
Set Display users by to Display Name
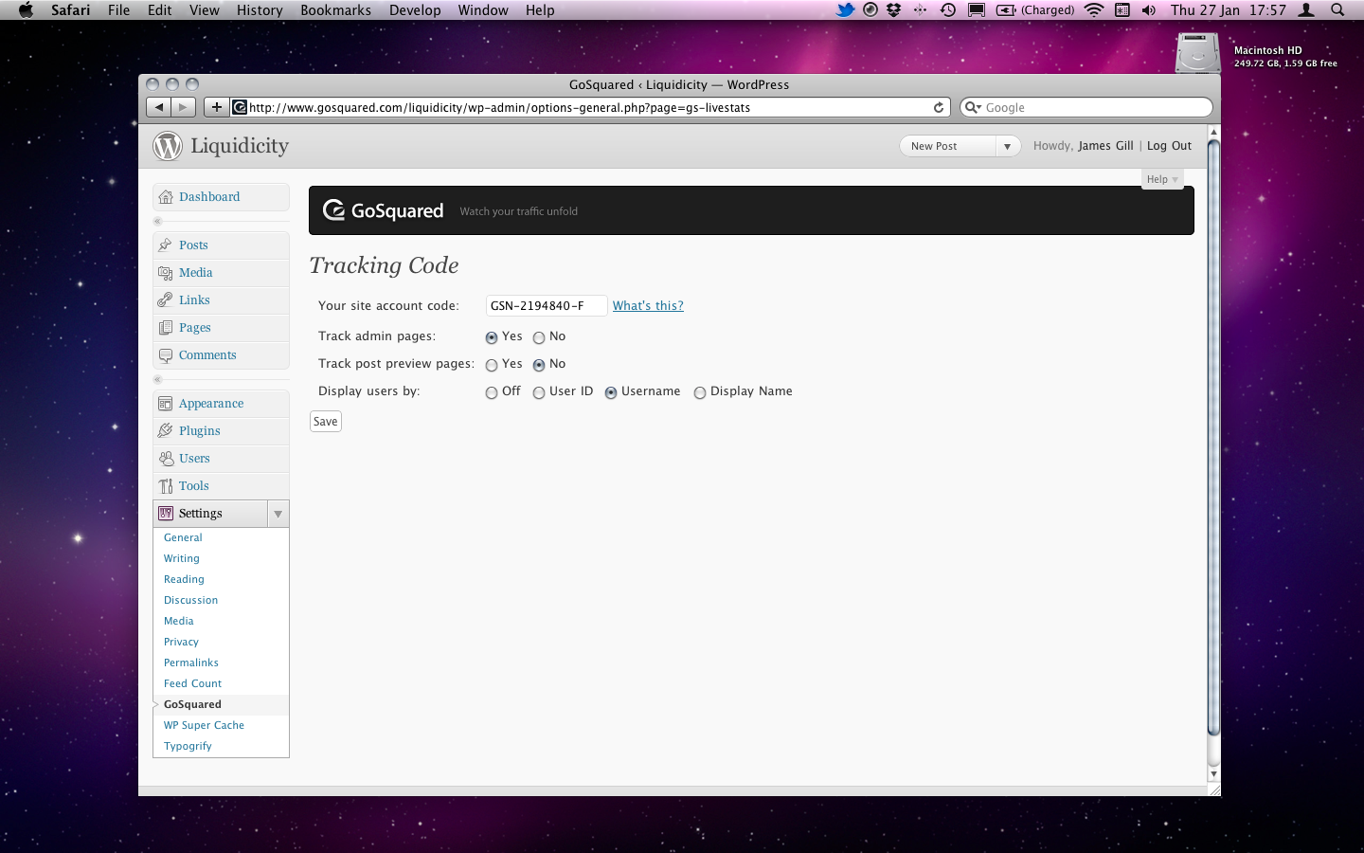click(700, 392)
